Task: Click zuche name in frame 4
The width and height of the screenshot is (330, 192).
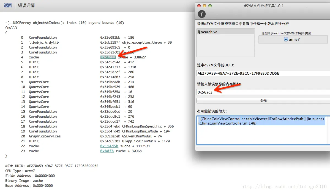Action: pos(34,57)
